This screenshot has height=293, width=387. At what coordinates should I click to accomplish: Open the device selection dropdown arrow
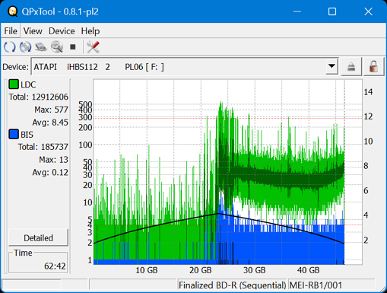pos(331,66)
